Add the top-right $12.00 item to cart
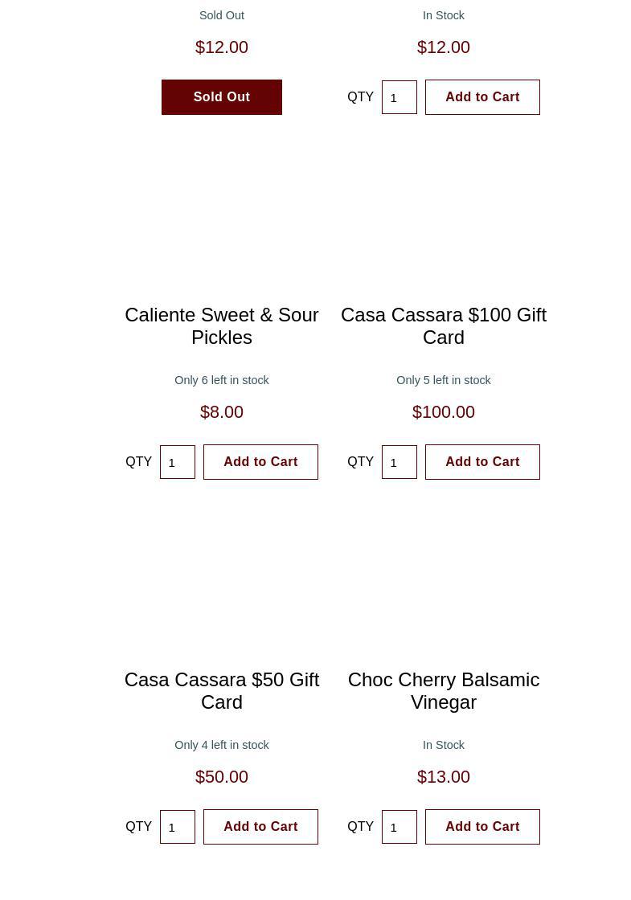The height and width of the screenshot is (900, 631). pos(482,97)
